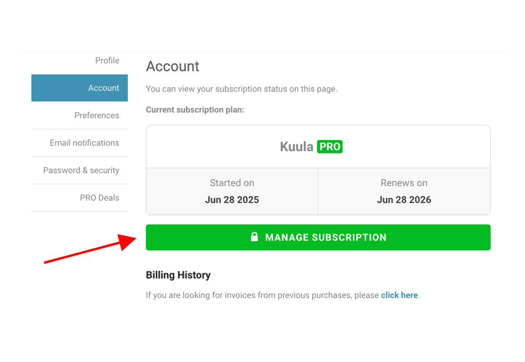Click the red arrow annotation
This screenshot has height=362, width=525.
pos(90,249)
